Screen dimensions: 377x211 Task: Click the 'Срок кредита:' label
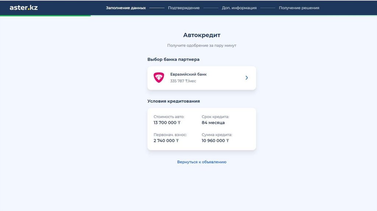point(215,117)
